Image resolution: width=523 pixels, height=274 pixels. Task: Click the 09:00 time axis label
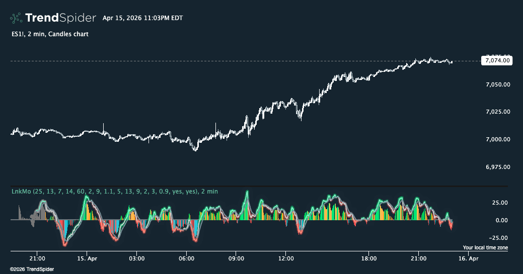(236, 259)
